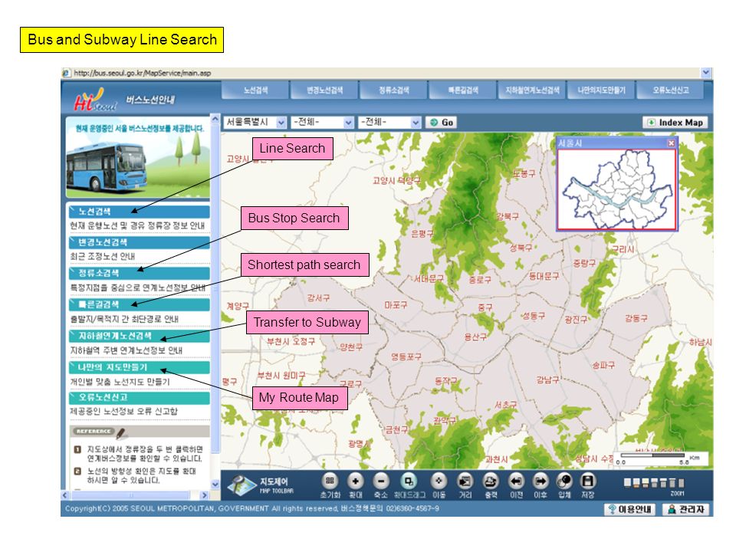Screen dimensions: 736x552
Task: Go to previous view with 이전 icon
Action: click(516, 481)
